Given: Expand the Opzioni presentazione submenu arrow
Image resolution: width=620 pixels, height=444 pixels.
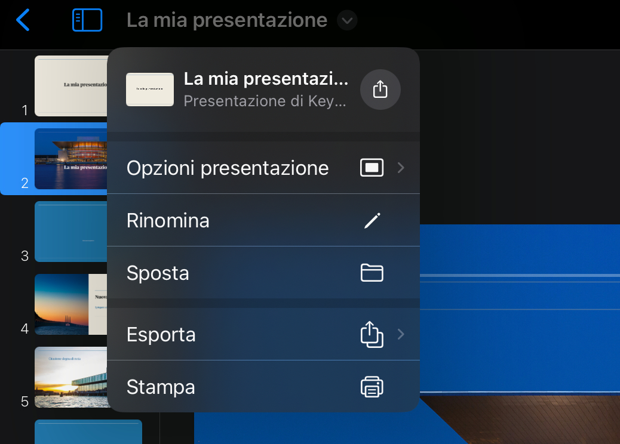Looking at the screenshot, I should 401,168.
